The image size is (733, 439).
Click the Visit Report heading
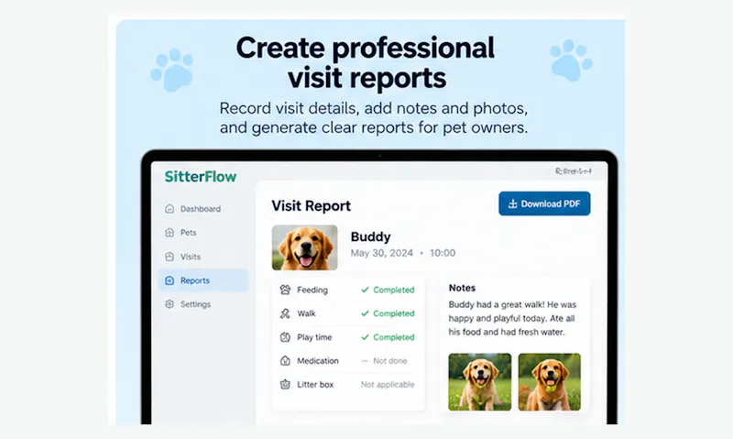click(x=312, y=206)
